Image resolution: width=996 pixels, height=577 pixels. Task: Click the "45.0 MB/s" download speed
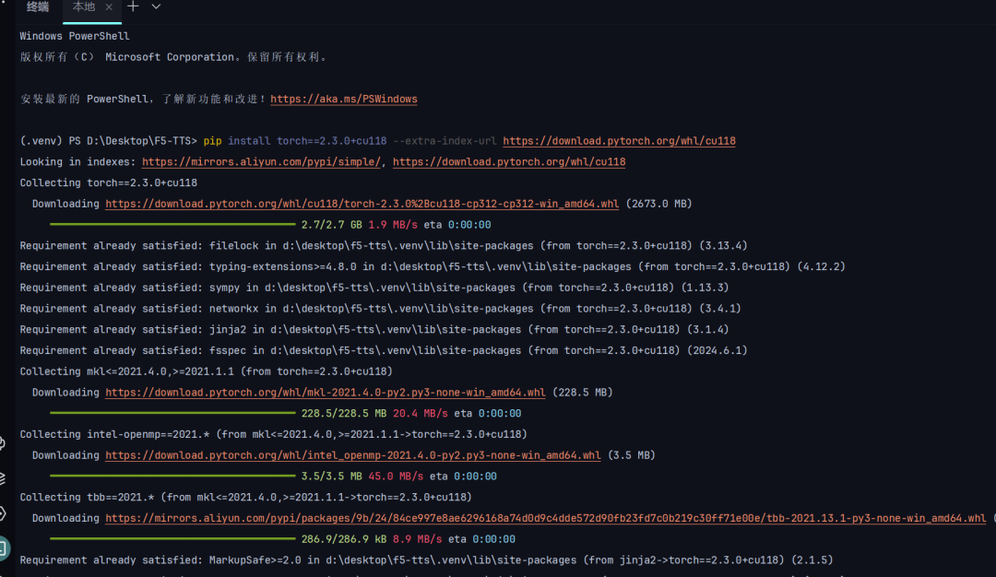pyautogui.click(x=396, y=477)
